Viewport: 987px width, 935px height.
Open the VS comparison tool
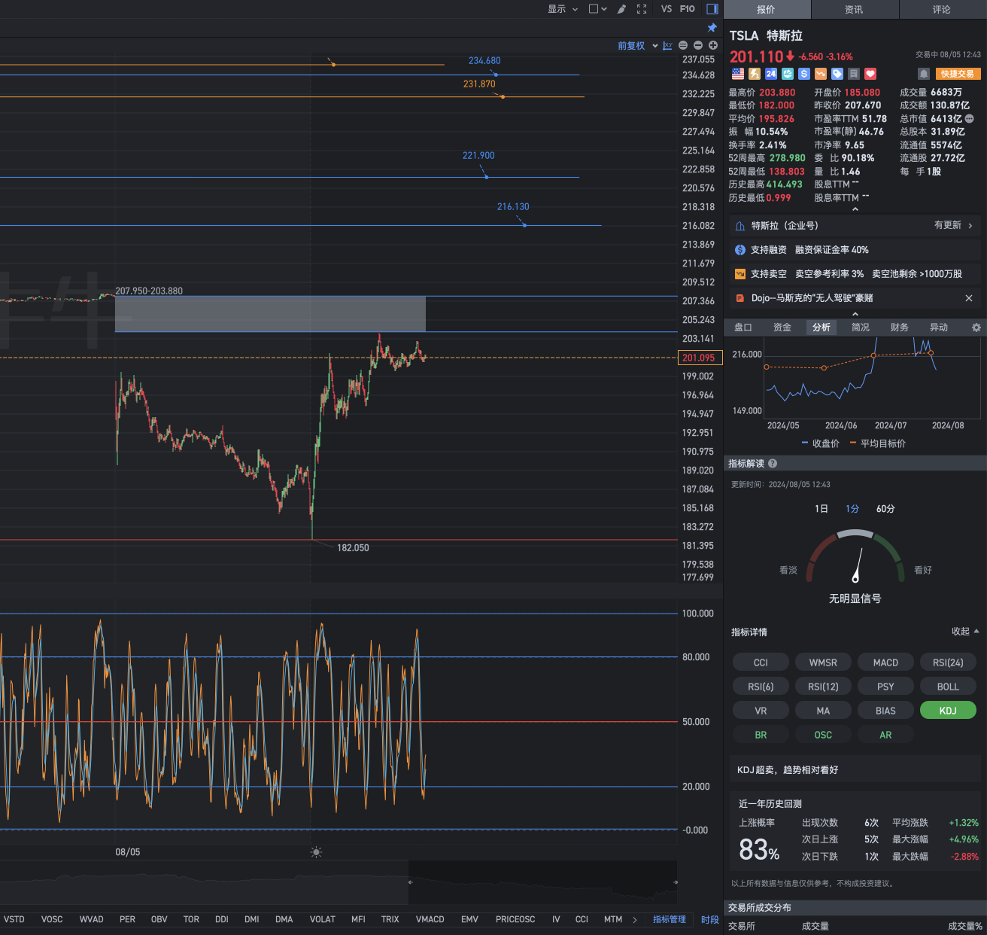tap(667, 9)
